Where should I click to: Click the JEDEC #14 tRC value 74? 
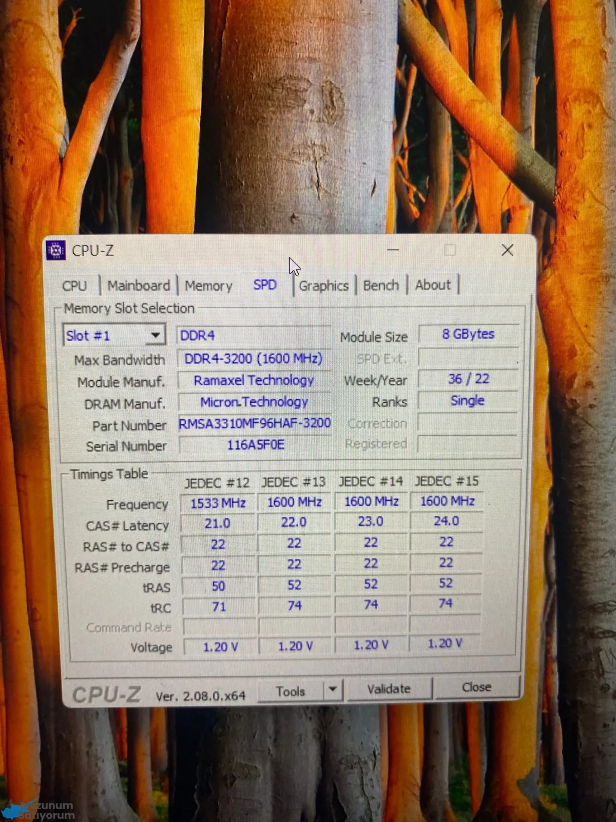pyautogui.click(x=371, y=605)
